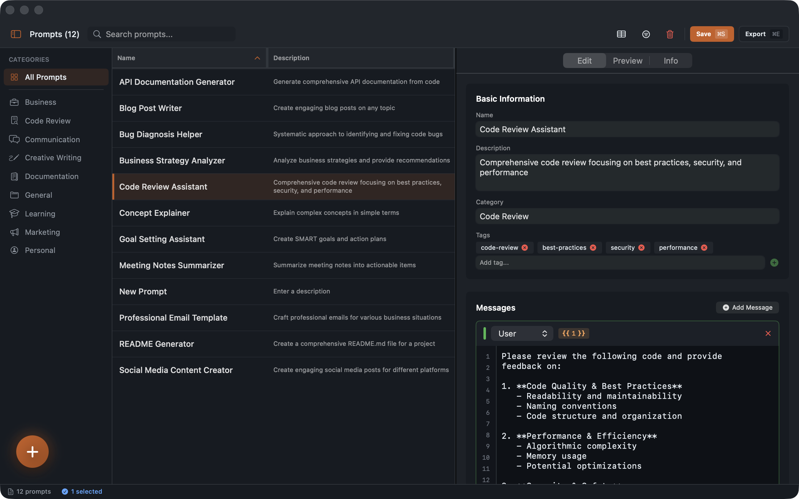Remove the best-practices tag

click(593, 247)
